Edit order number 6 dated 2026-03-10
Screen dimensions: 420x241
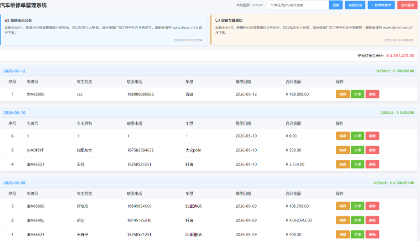[343, 136]
